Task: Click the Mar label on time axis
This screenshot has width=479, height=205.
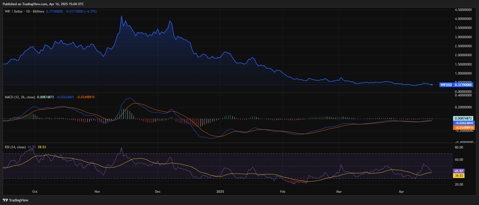Action: pyautogui.click(x=339, y=192)
